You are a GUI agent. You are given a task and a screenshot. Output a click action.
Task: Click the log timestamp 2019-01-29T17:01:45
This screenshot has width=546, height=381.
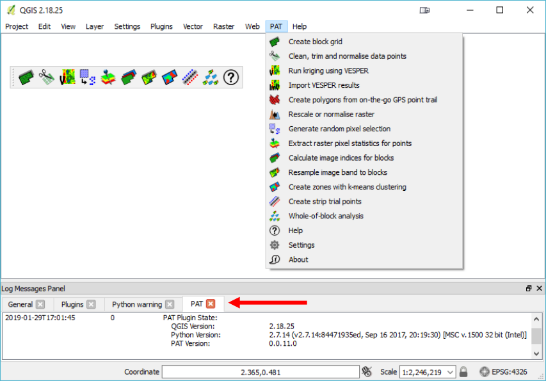click(40, 318)
